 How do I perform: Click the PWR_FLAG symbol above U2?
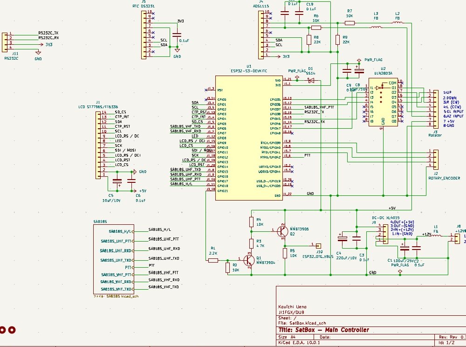pyautogui.click(x=359, y=61)
